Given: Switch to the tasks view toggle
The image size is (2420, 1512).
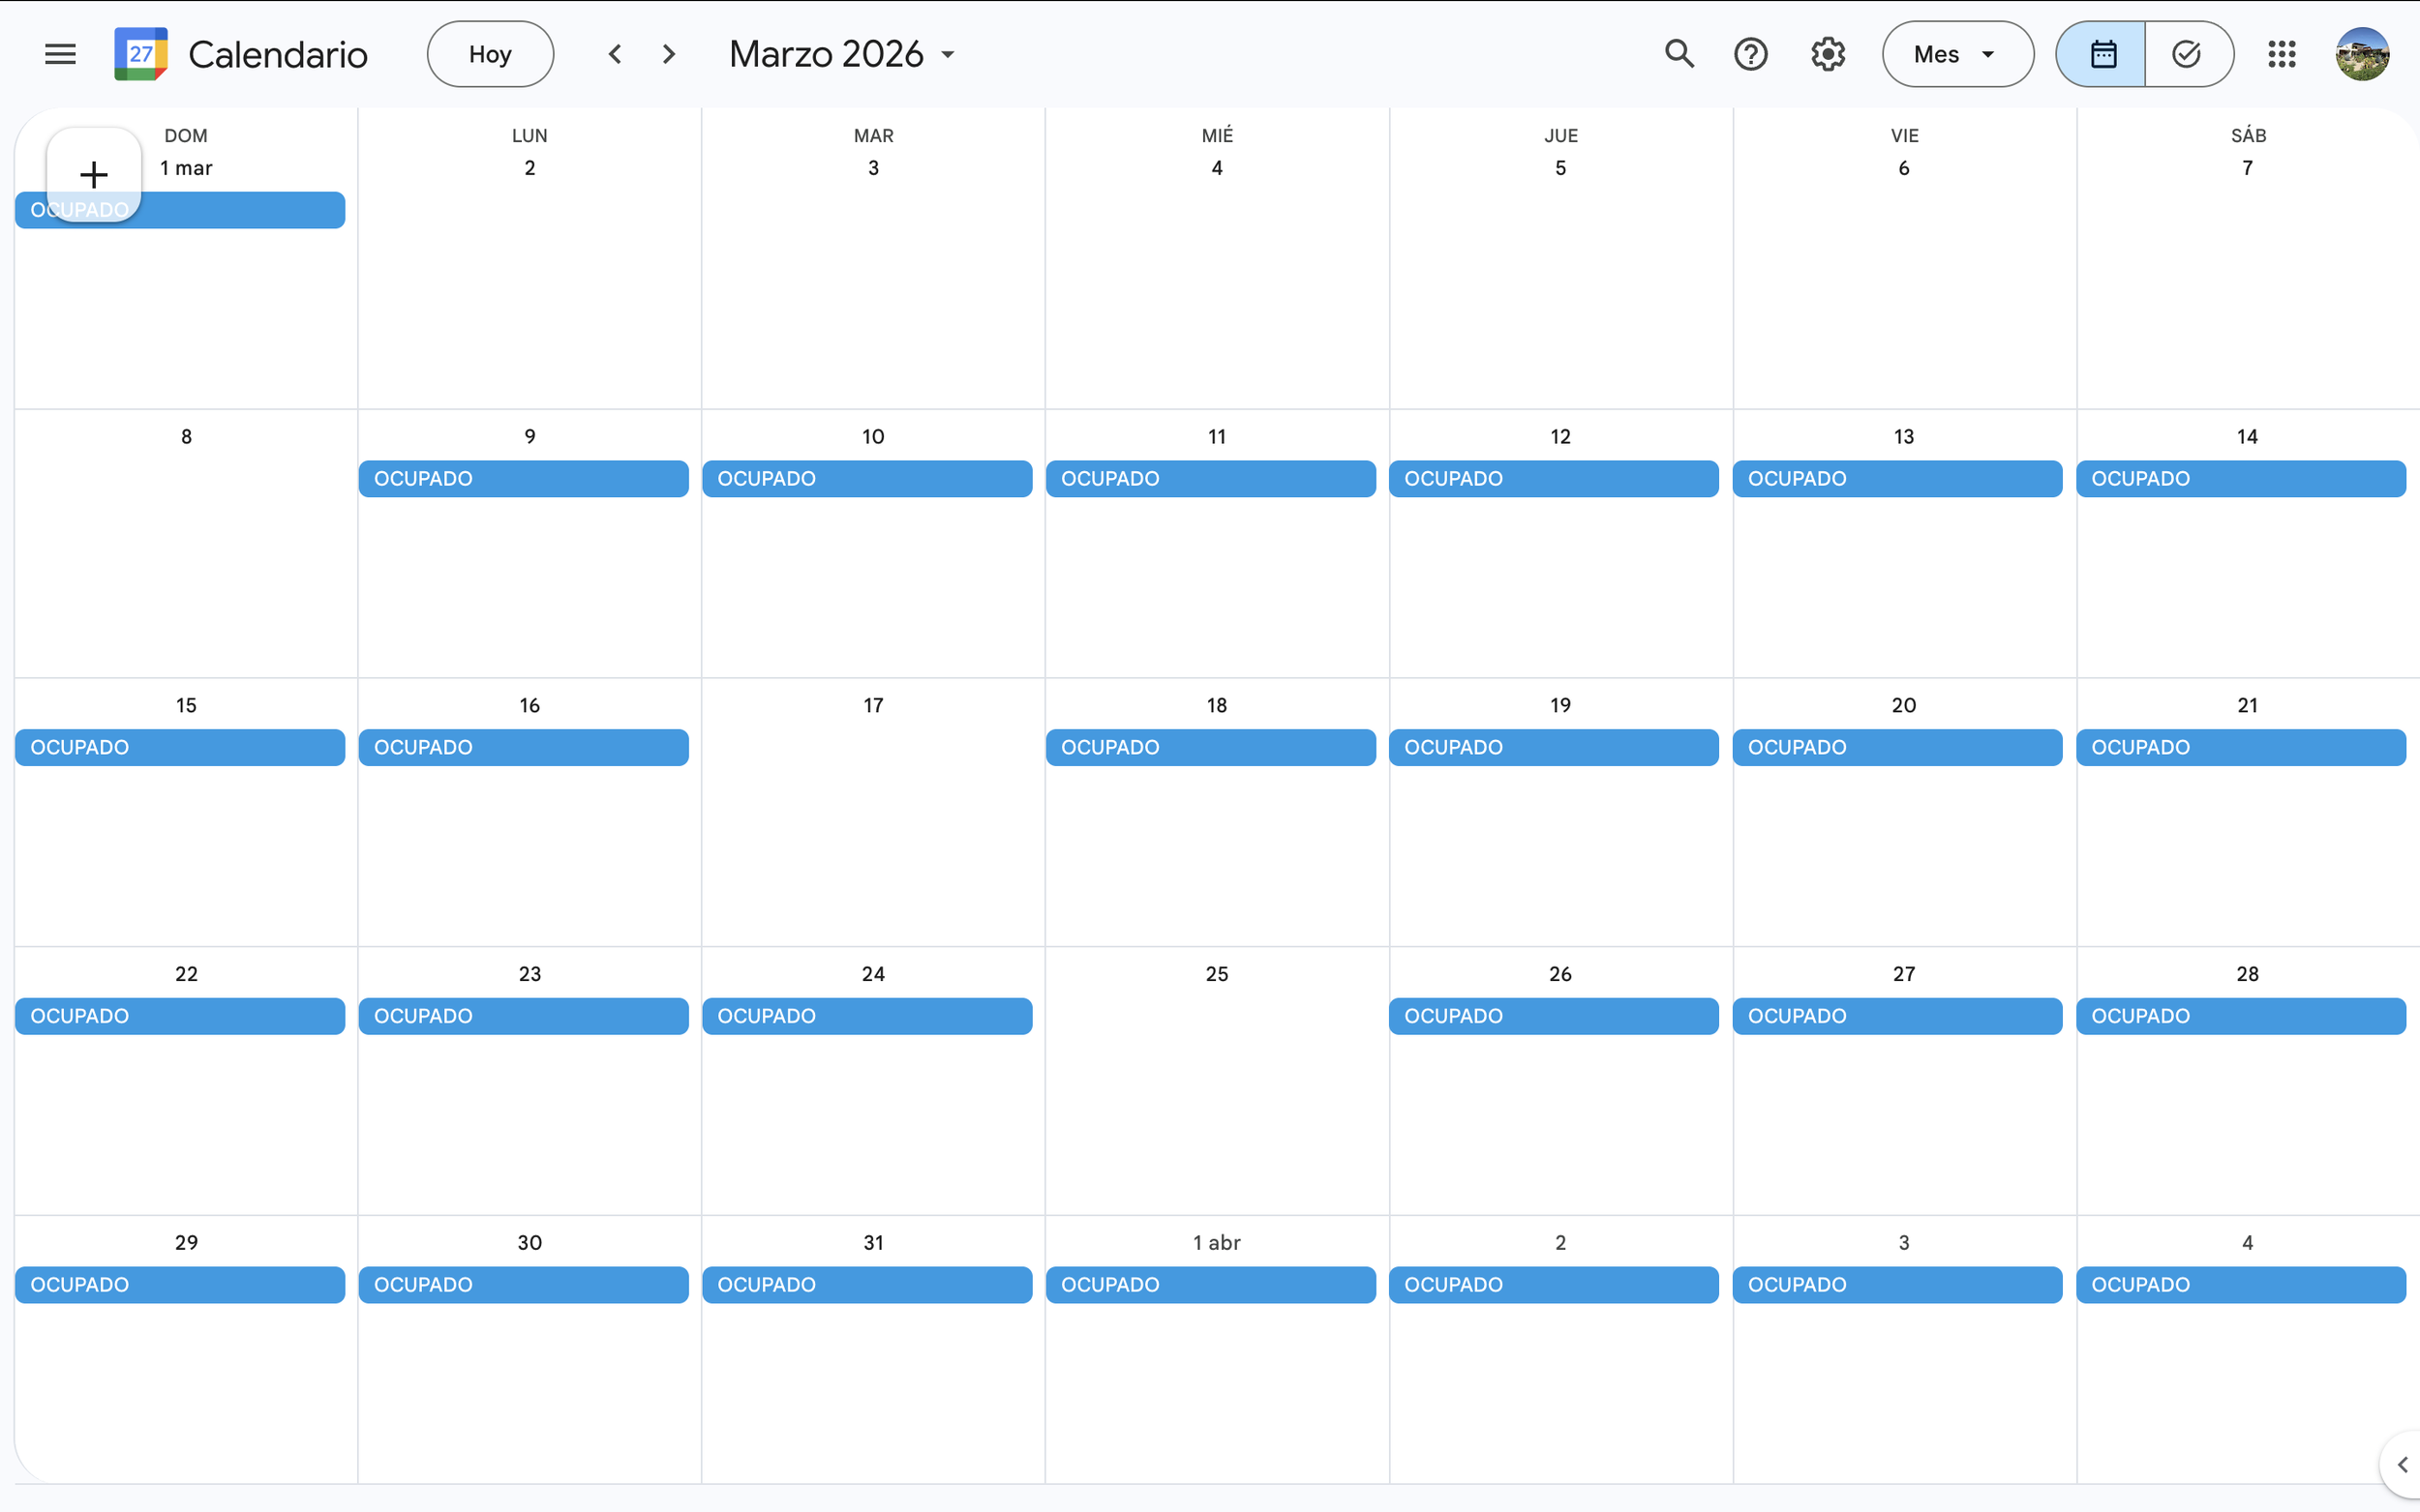Looking at the screenshot, I should (2188, 54).
